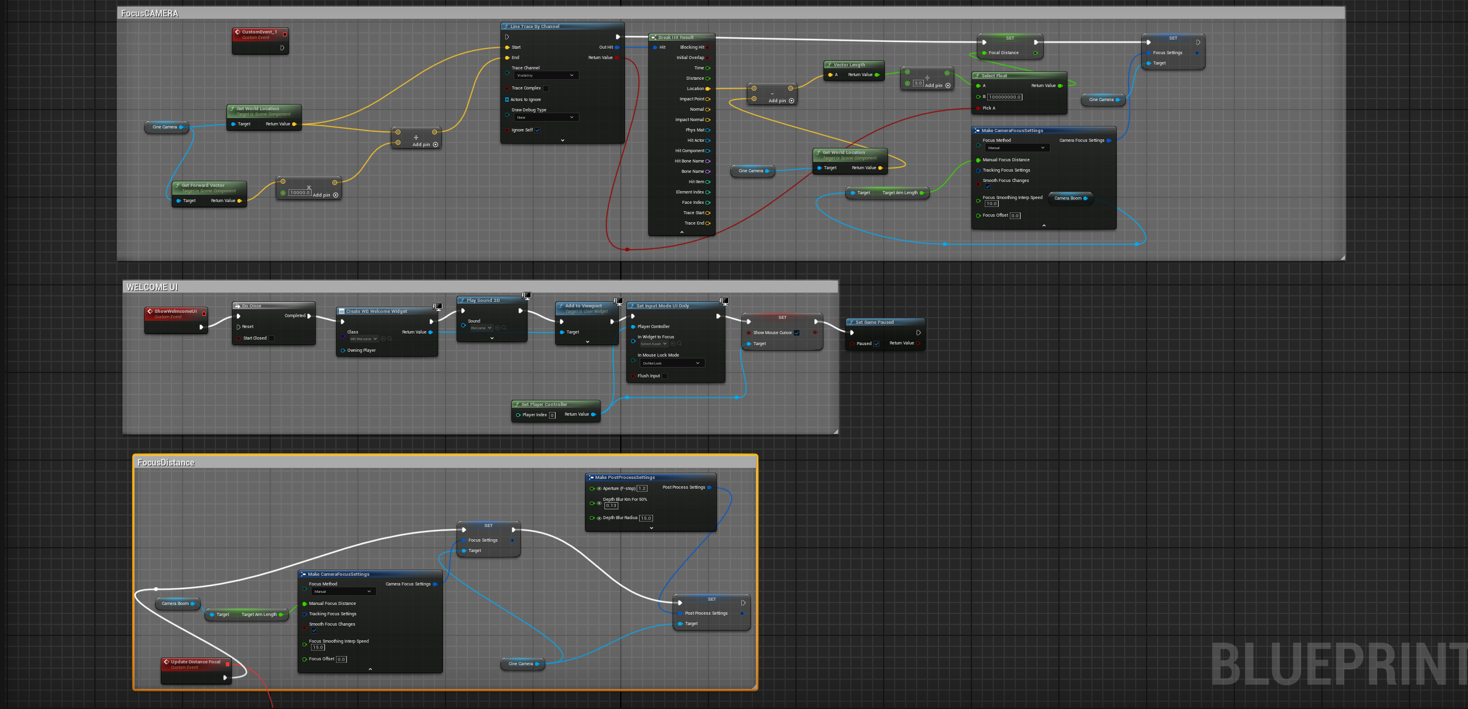Click the Impact Point output pin
Screen dimensions: 1468x709
pos(707,99)
